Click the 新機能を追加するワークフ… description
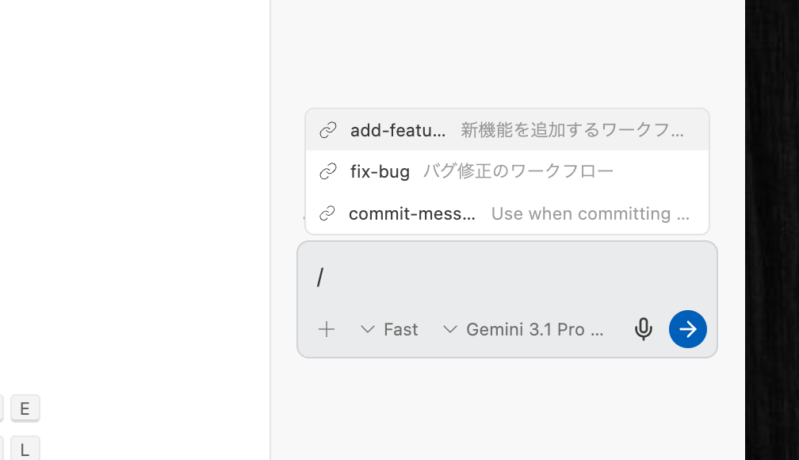The width and height of the screenshot is (799, 460). 572,130
